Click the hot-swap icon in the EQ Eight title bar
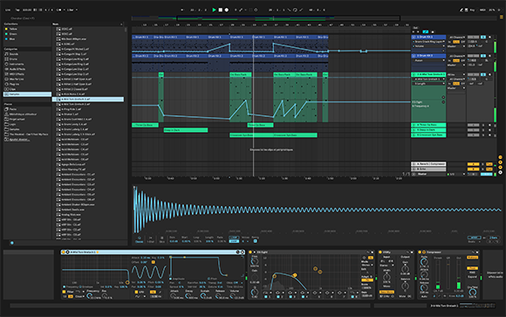The width and height of the screenshot is (506, 317). pyautogui.click(x=368, y=252)
